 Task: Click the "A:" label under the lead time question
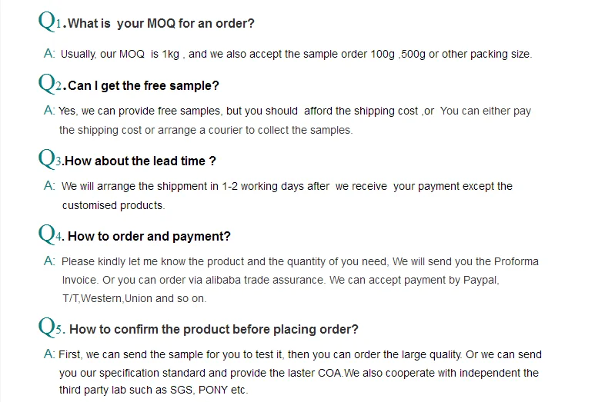coord(49,185)
